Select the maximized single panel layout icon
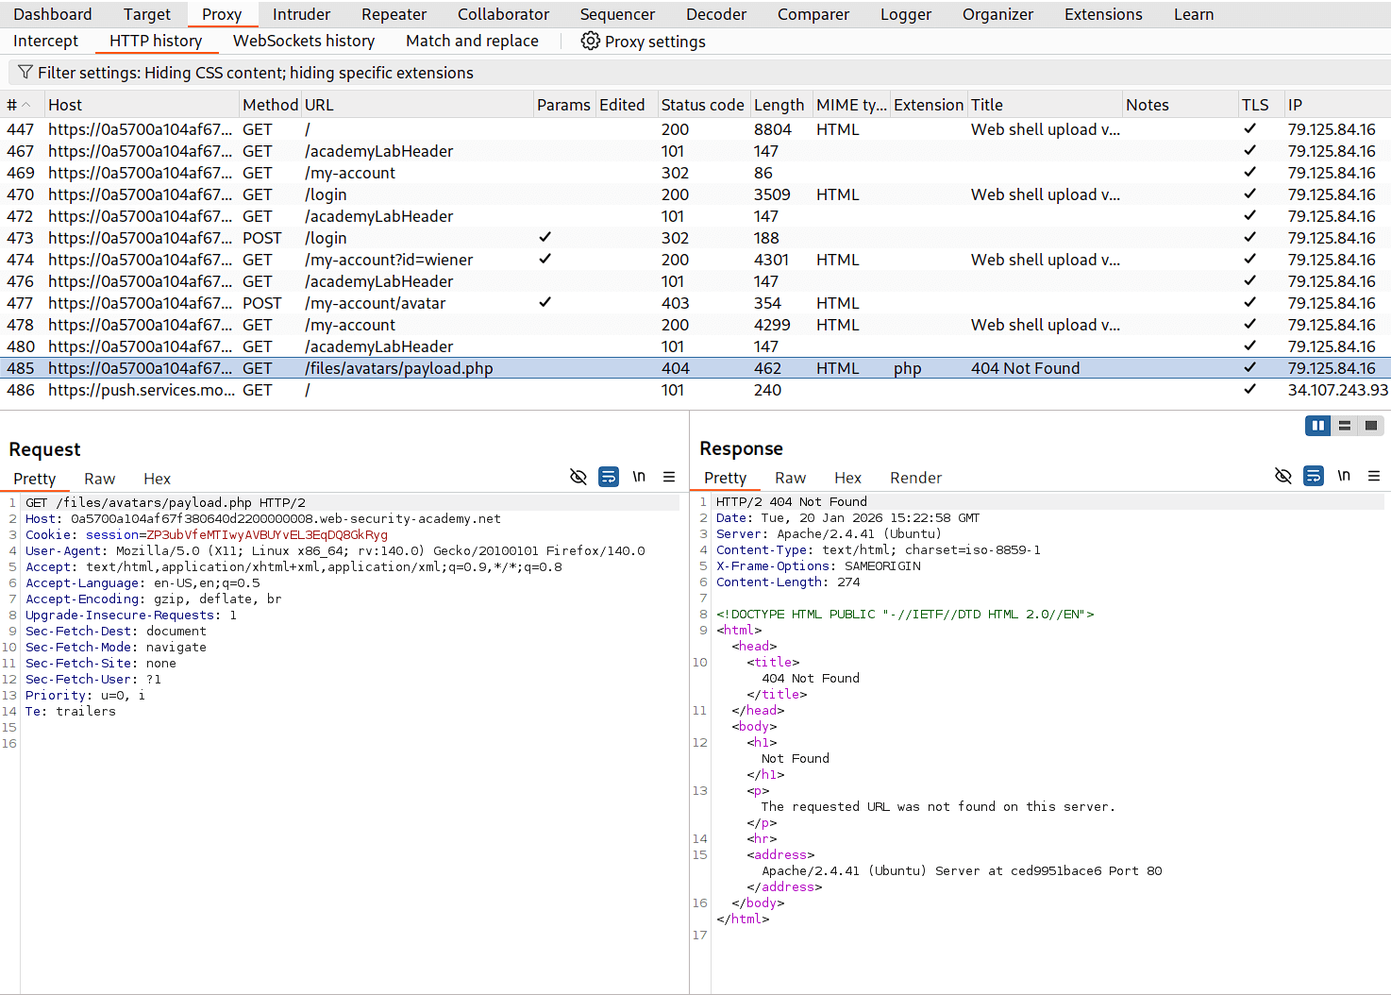The image size is (1391, 995). click(x=1370, y=425)
